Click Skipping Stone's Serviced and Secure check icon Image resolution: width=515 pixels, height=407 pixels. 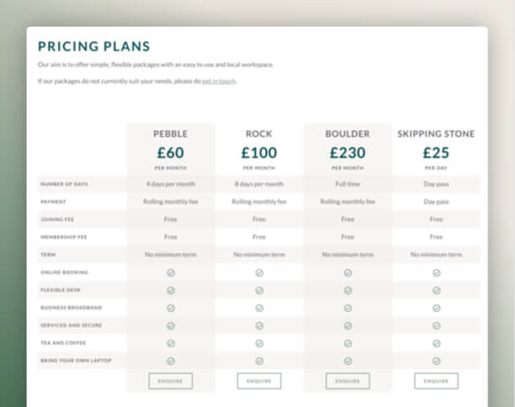436,325
